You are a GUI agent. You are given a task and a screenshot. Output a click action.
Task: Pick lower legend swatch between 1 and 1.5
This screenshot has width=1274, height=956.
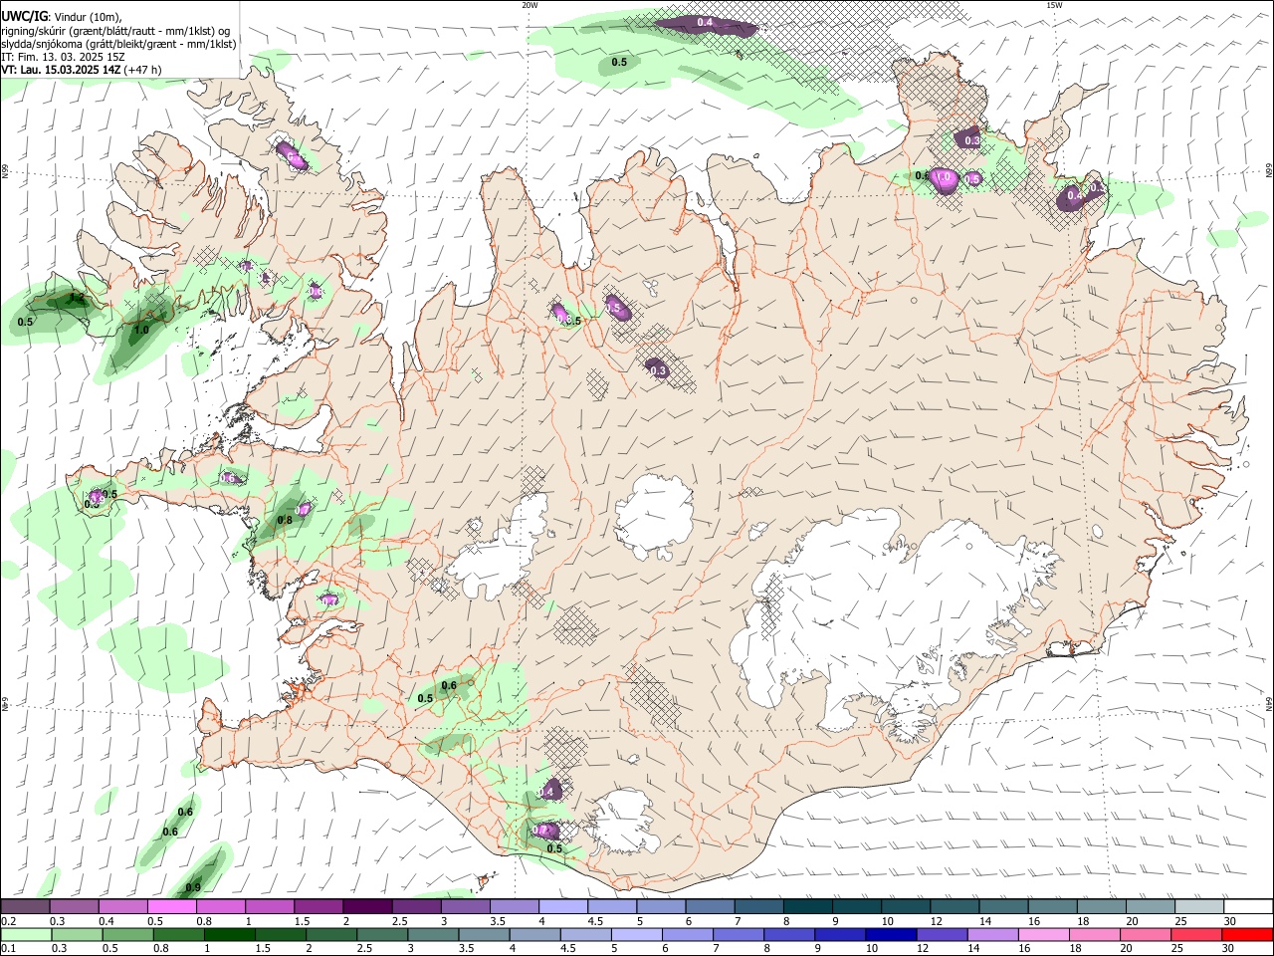(x=230, y=934)
